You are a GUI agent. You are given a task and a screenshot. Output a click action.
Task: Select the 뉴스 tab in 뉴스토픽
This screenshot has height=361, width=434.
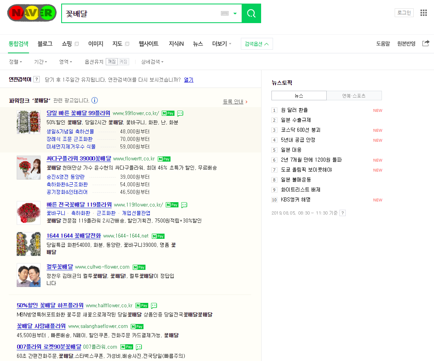coord(299,96)
